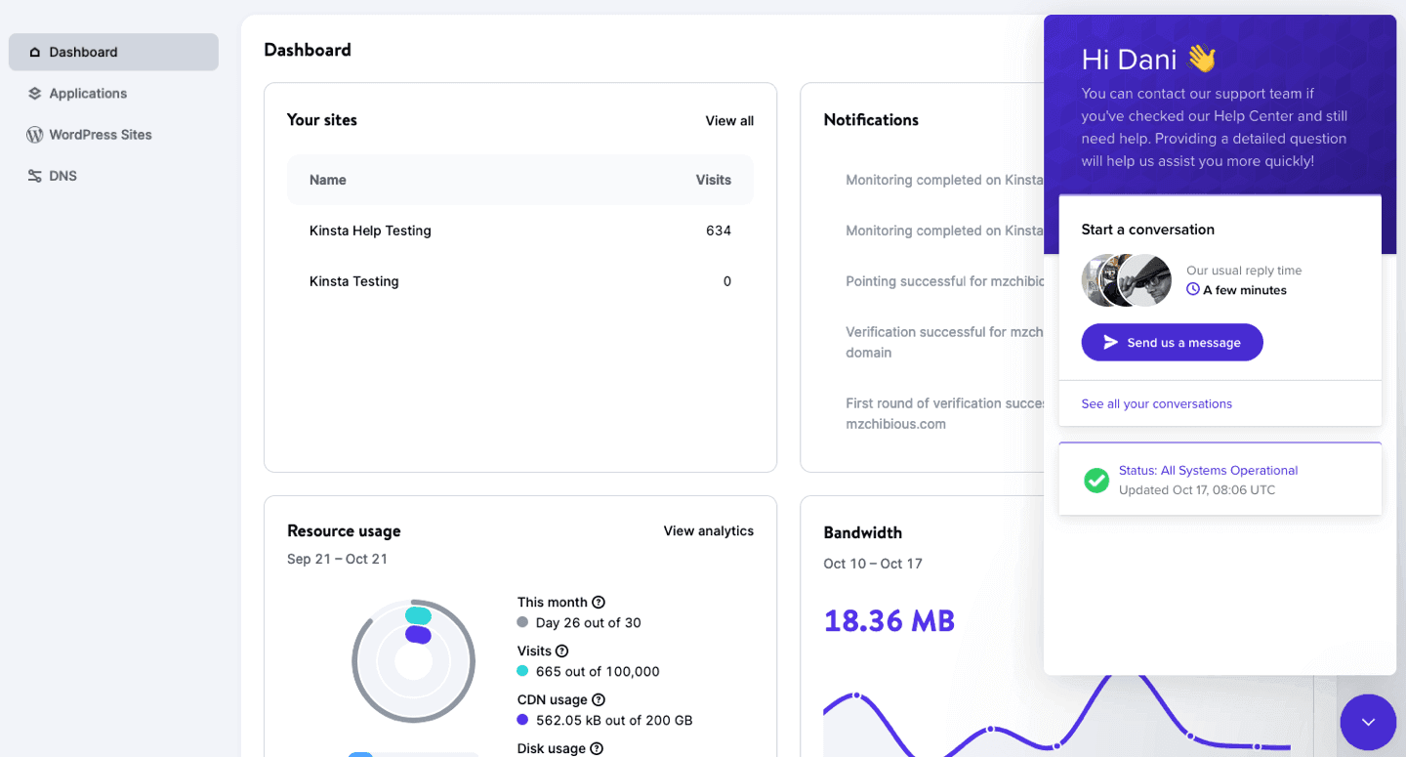Image resolution: width=1406 pixels, height=757 pixels.
Task: Click the resource usage donut progress ring
Action: tap(413, 661)
